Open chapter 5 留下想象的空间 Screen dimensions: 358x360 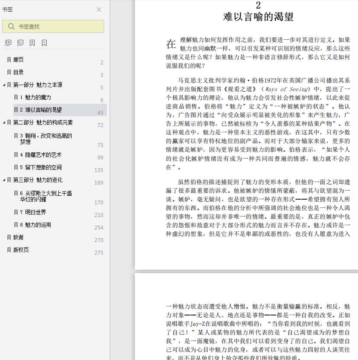point(41,167)
